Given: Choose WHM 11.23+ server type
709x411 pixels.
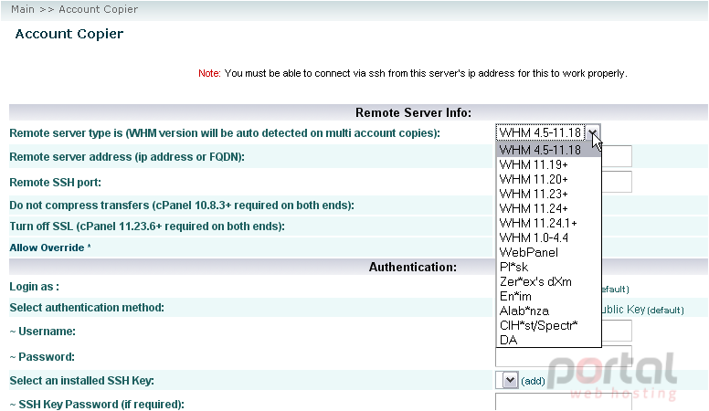Looking at the screenshot, I should (548, 194).
